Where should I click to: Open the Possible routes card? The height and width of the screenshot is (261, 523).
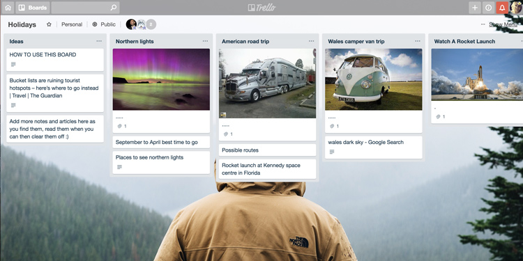[x=268, y=150]
